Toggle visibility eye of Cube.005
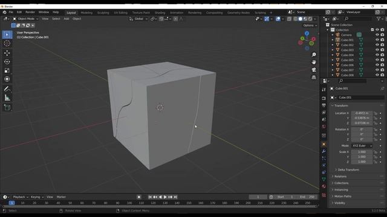The image size is (387, 217). click(377, 60)
